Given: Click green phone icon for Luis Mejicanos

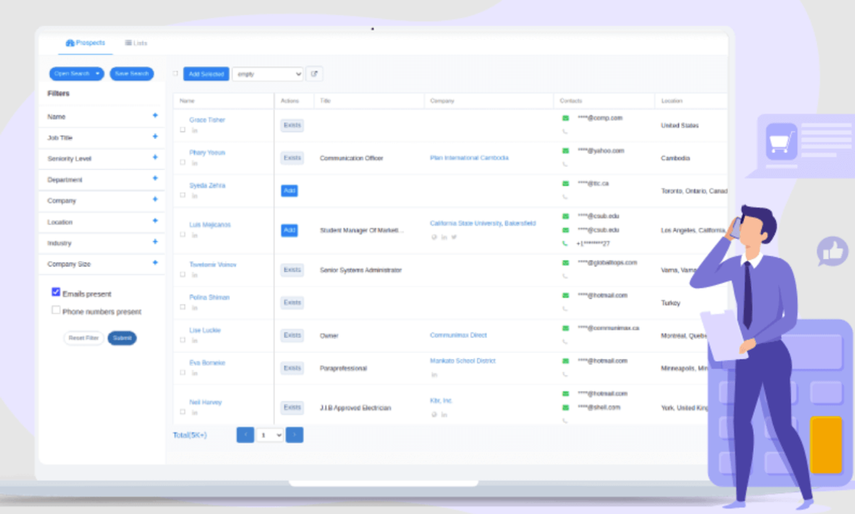Looking at the screenshot, I should coord(565,243).
